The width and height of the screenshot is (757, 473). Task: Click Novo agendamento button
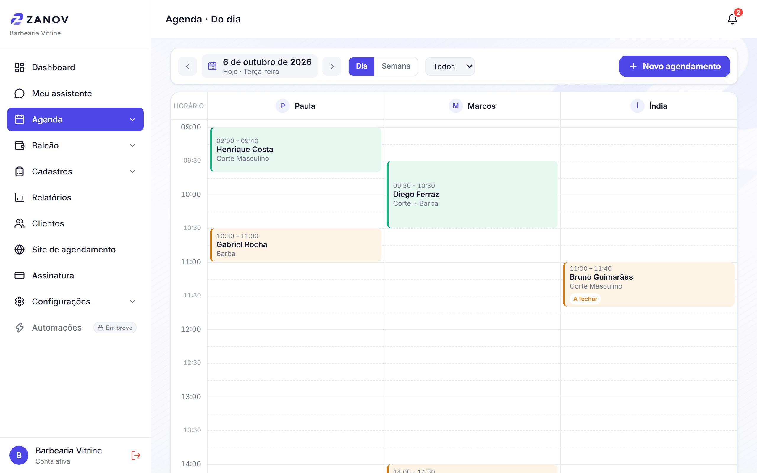pos(674,66)
